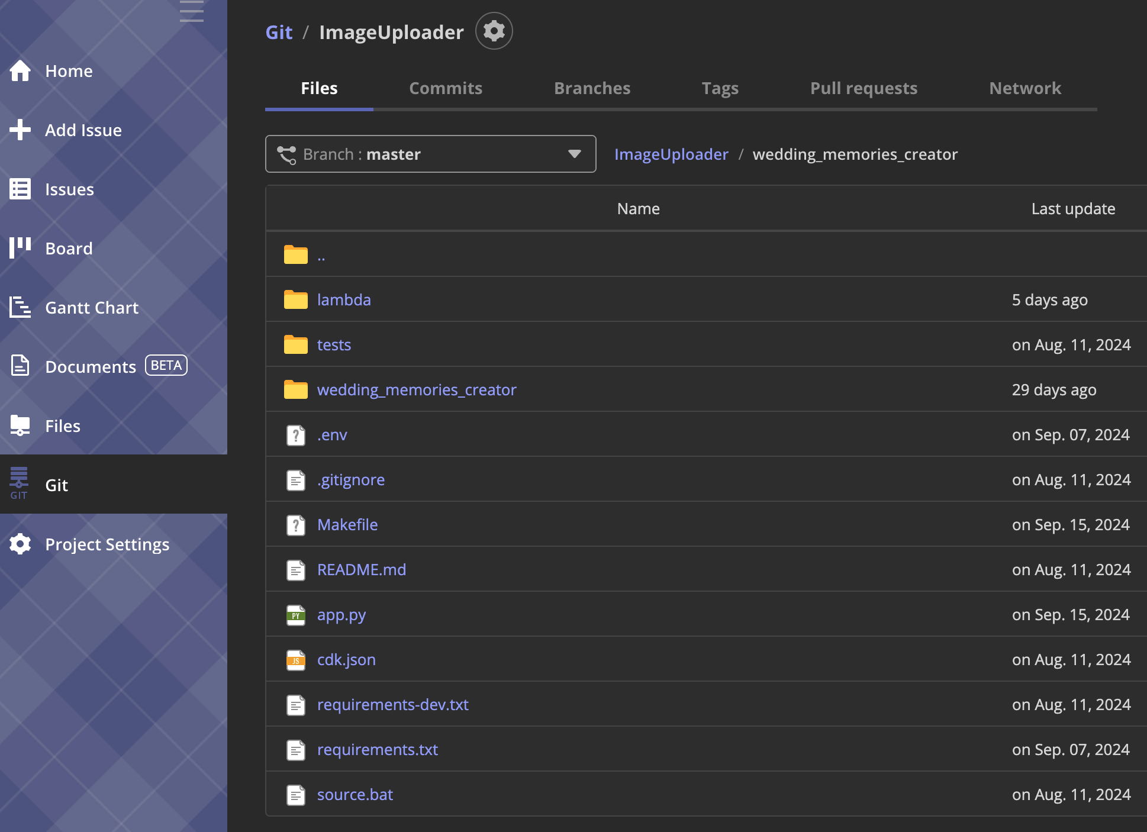Click the ImageUploader path breadcrumb link
Image resolution: width=1147 pixels, height=832 pixels.
[671, 154]
